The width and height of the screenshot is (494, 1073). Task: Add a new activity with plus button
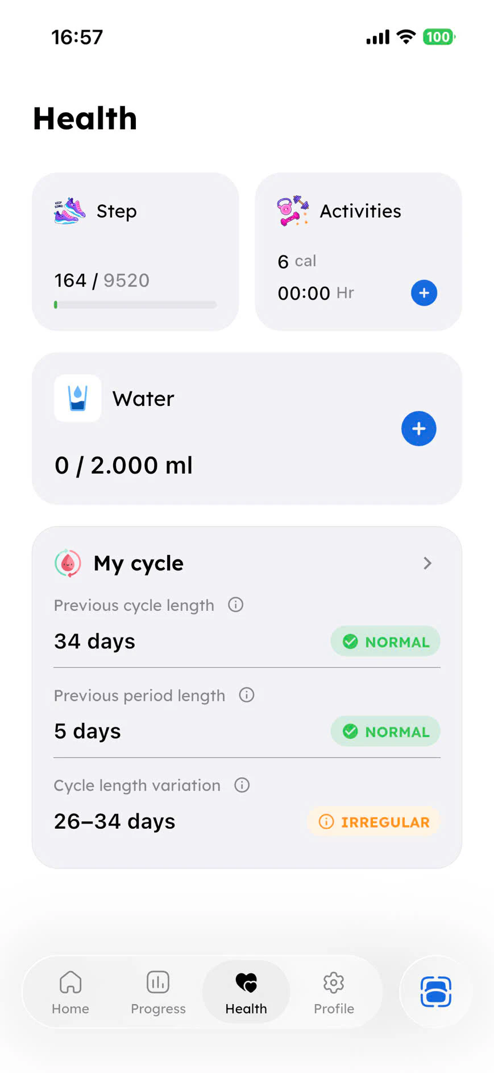[424, 293]
